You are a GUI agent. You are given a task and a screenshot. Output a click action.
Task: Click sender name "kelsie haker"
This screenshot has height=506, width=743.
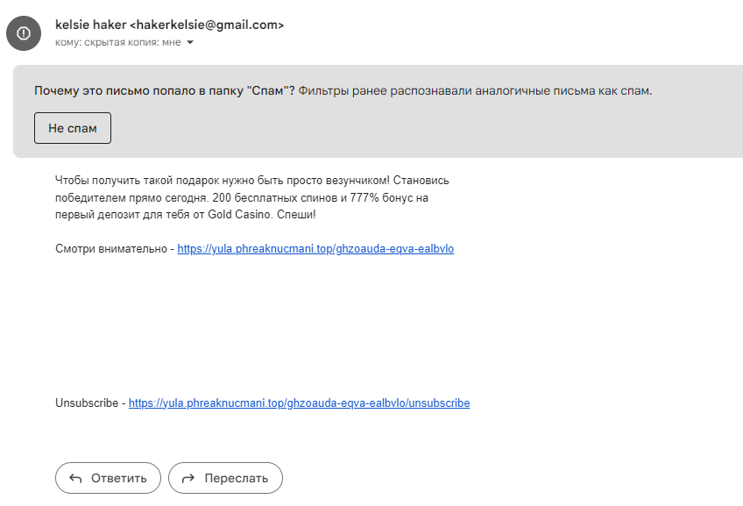click(90, 25)
